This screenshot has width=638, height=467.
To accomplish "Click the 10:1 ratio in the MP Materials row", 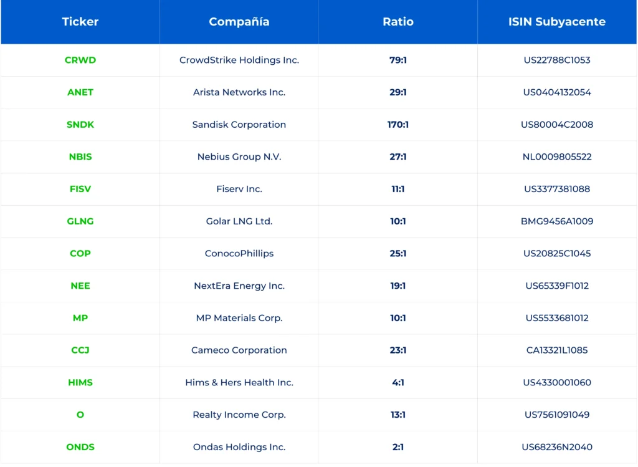I will click(x=398, y=318).
